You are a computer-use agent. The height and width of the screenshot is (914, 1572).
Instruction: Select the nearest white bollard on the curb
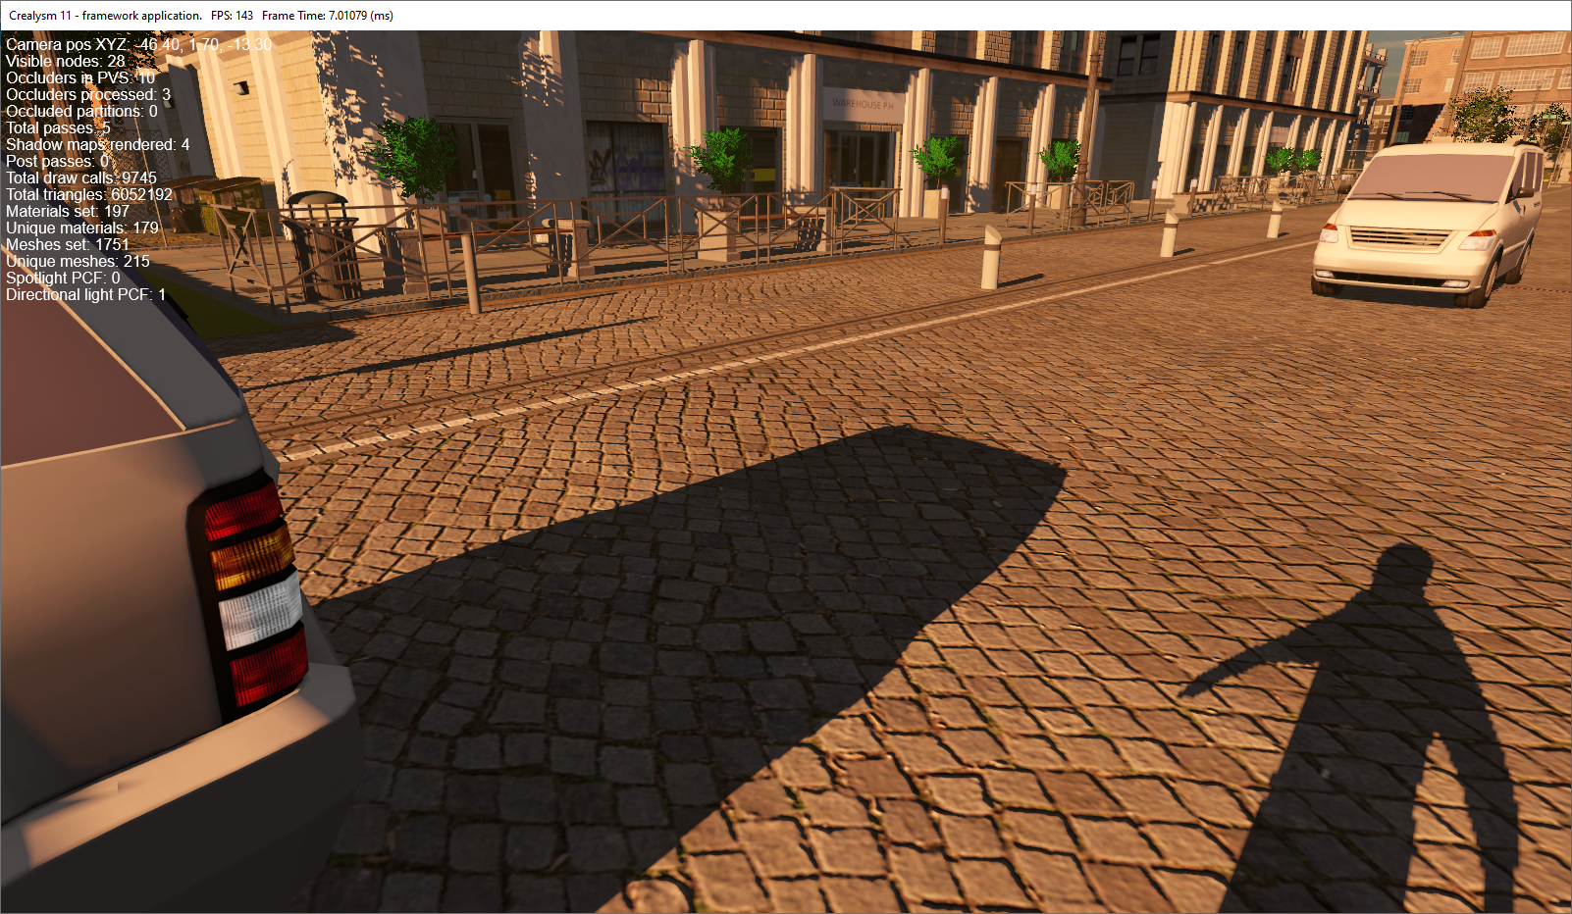[x=991, y=258]
